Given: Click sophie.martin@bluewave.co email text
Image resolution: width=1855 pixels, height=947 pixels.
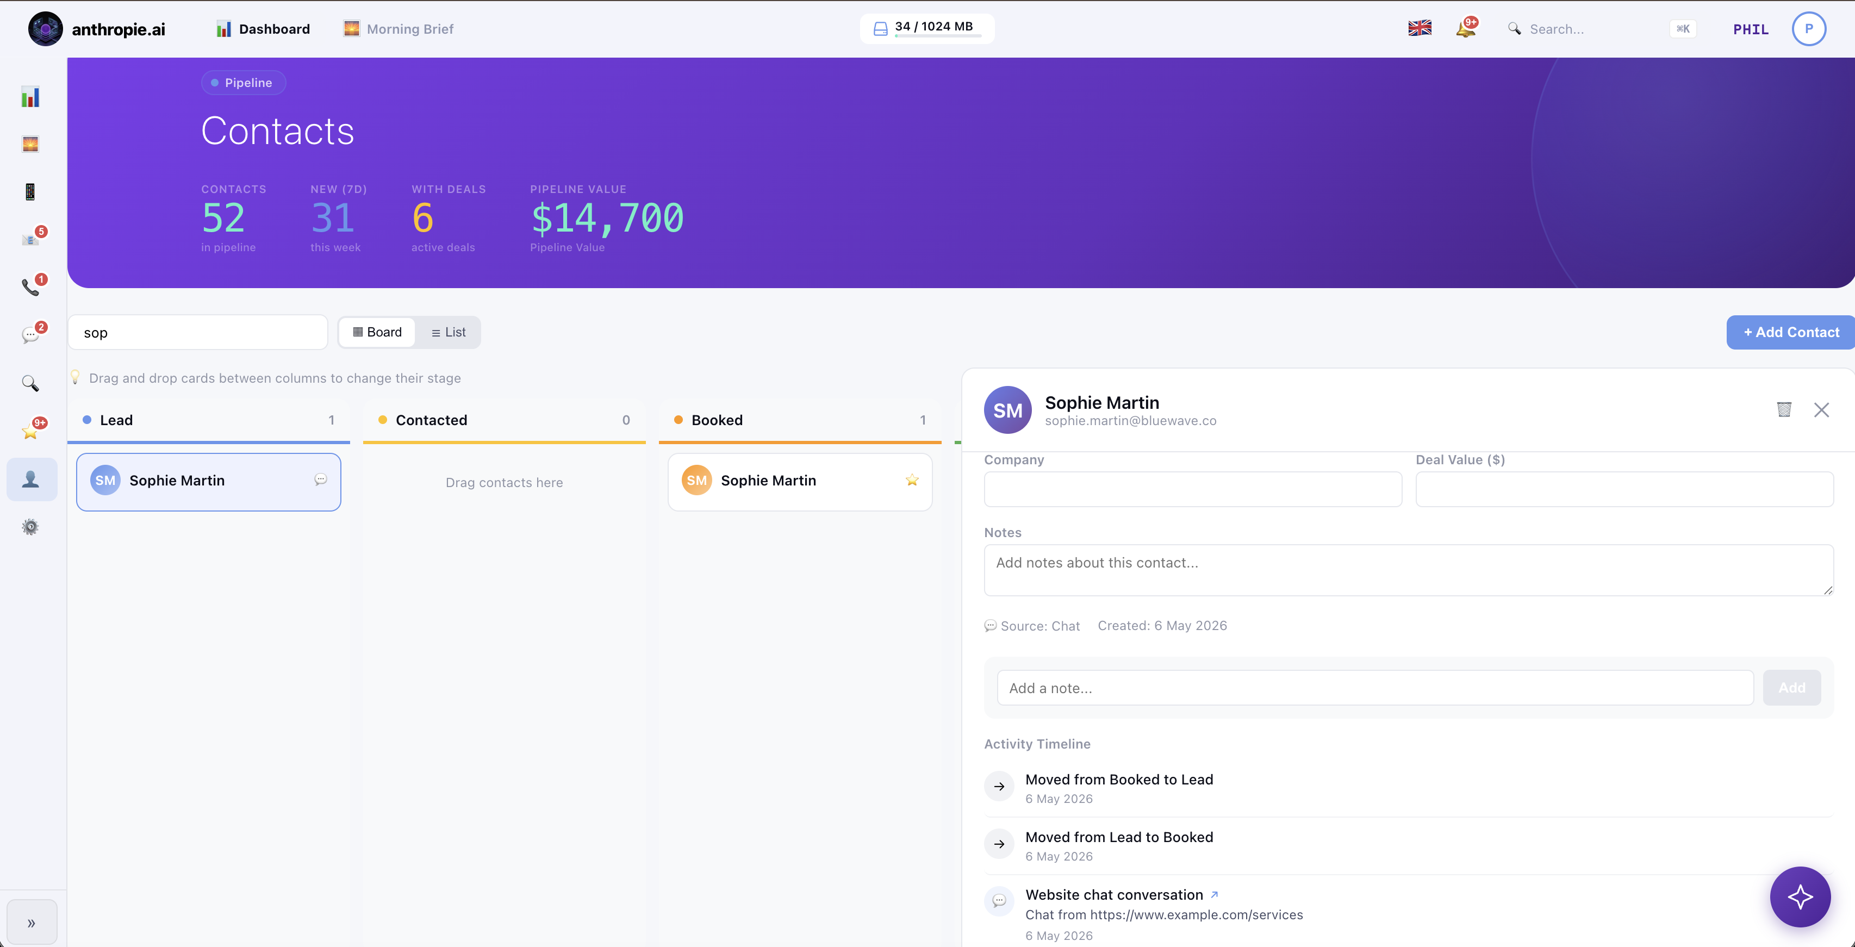Looking at the screenshot, I should pos(1131,421).
